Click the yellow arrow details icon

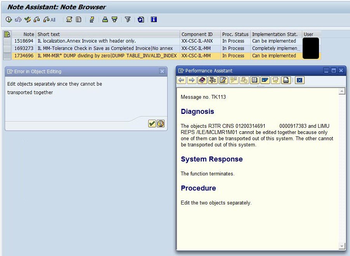(x=92, y=20)
